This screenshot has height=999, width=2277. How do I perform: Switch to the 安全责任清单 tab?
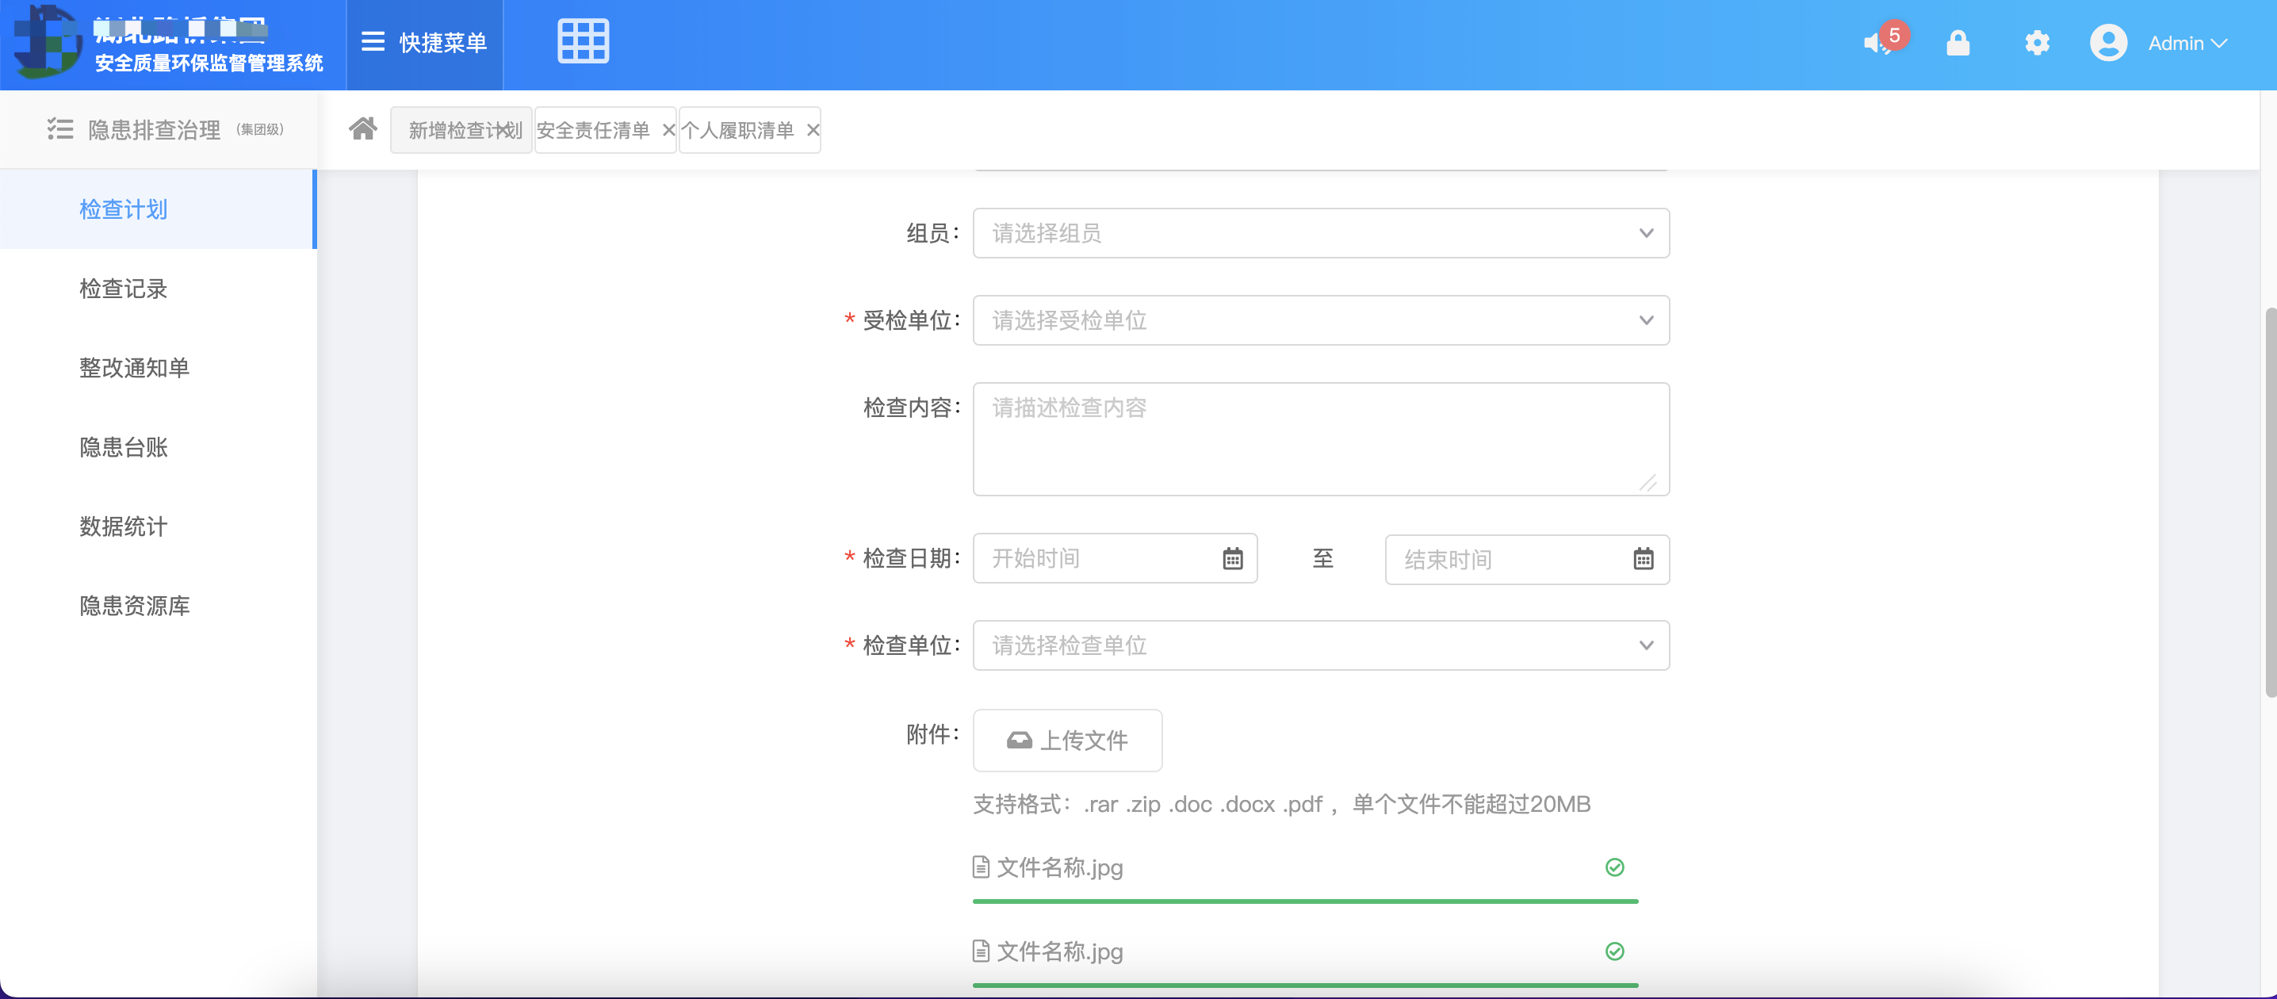coord(592,130)
